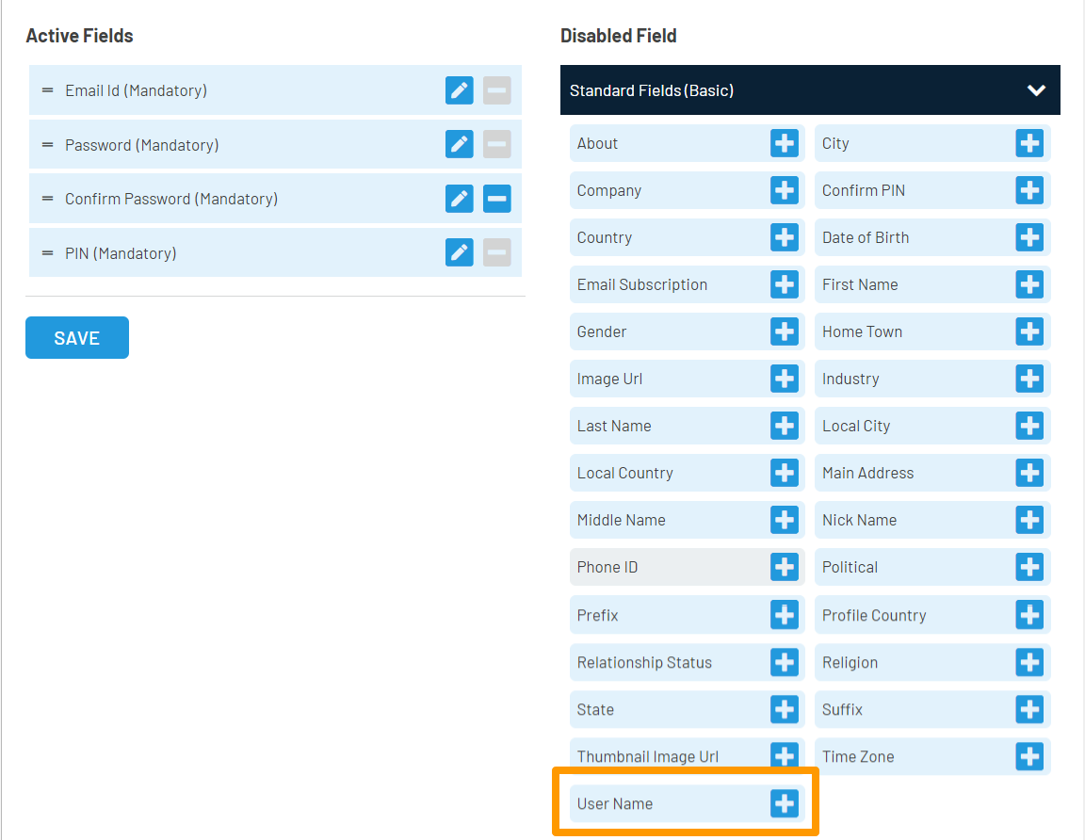The image size is (1085, 840).
Task: Add the Gender field with its plus icon
Action: (x=784, y=331)
